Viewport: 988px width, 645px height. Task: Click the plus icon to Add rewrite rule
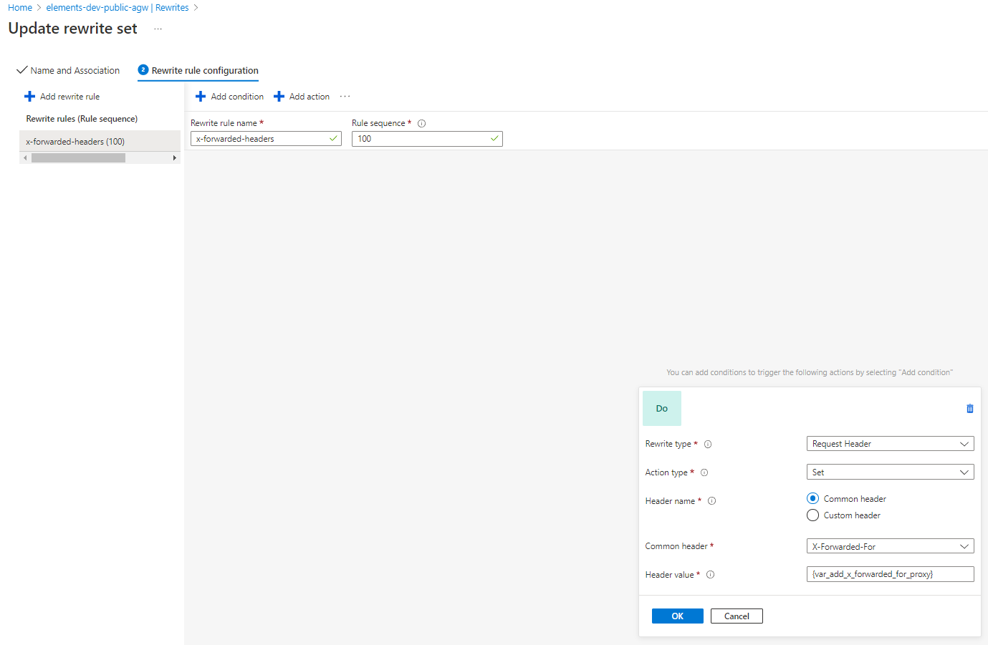click(29, 96)
